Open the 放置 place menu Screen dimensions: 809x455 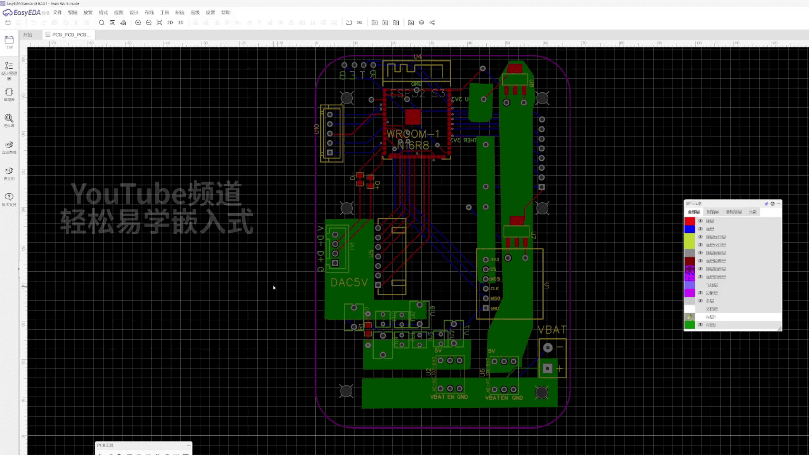(88, 13)
